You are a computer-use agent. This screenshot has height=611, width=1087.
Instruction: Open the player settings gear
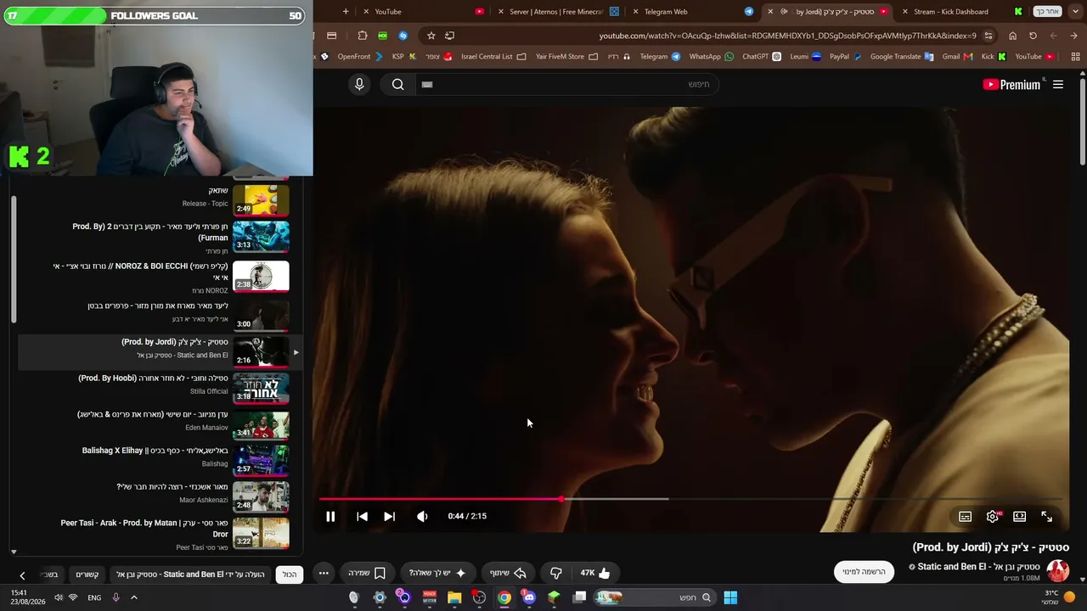point(993,516)
